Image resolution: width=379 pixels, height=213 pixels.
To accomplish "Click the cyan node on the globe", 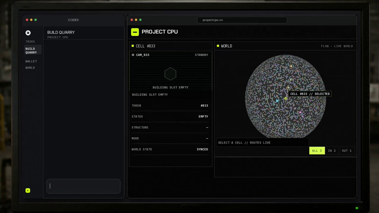I will point(277,101).
